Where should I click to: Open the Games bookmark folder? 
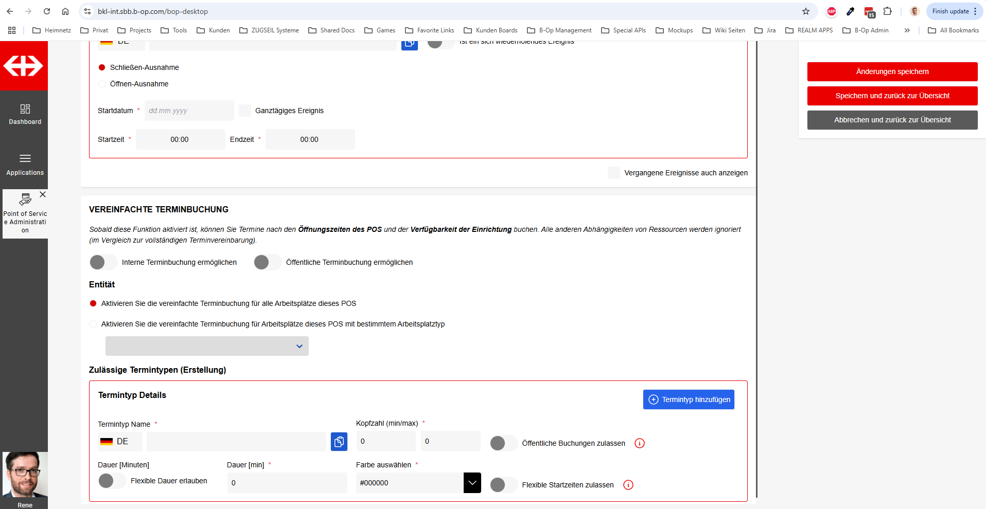[380, 30]
